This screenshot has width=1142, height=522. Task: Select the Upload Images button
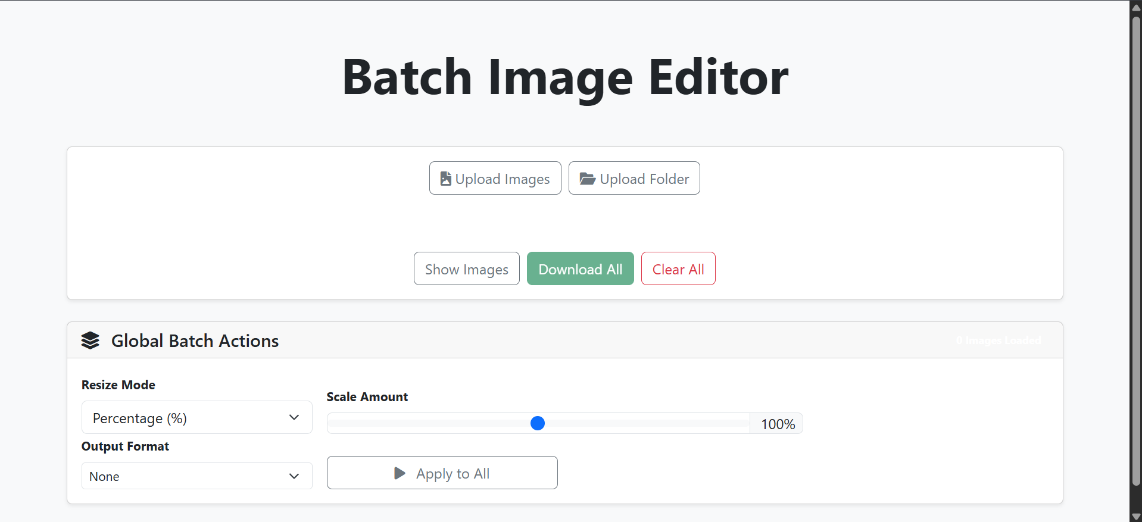(495, 177)
